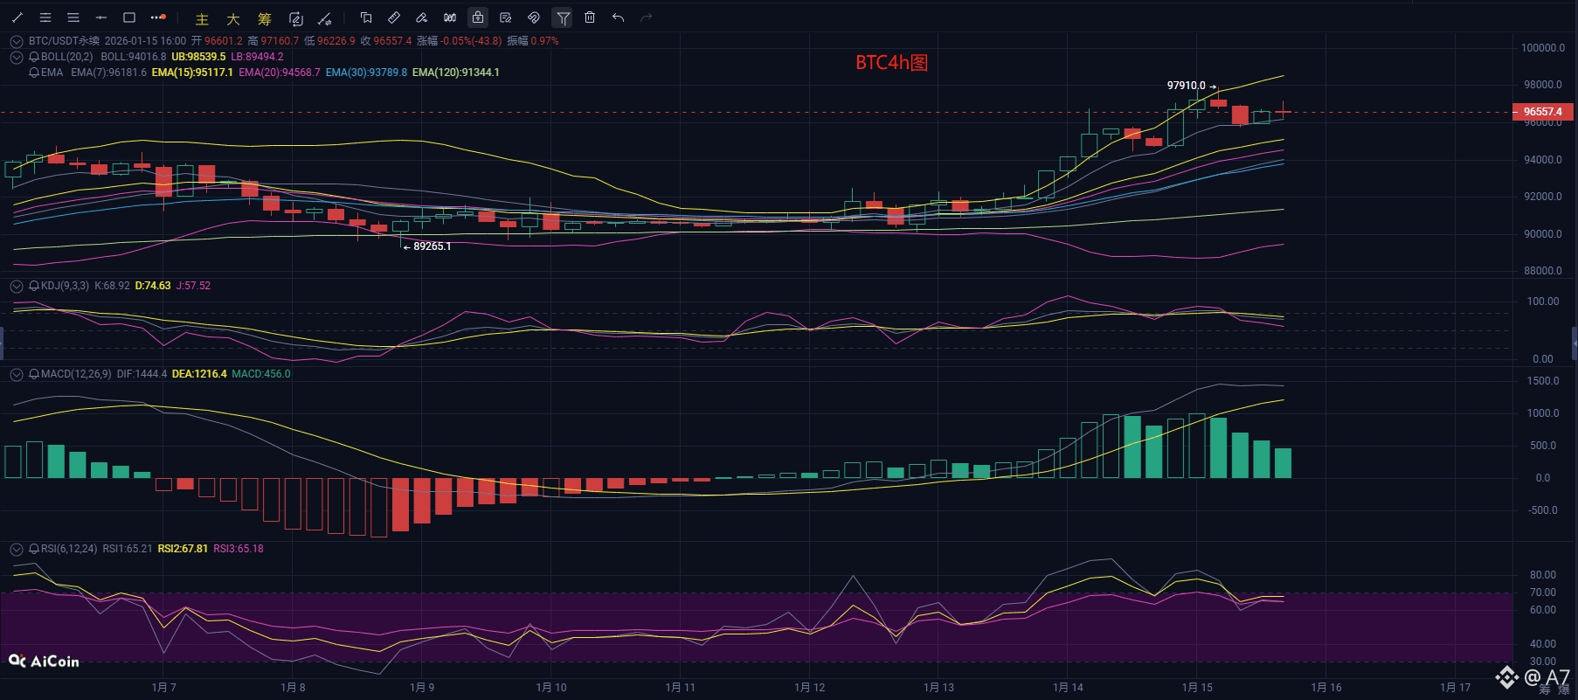1578x700 pixels.
Task: Set an alert via the EMA bell icon
Action: pyautogui.click(x=34, y=73)
